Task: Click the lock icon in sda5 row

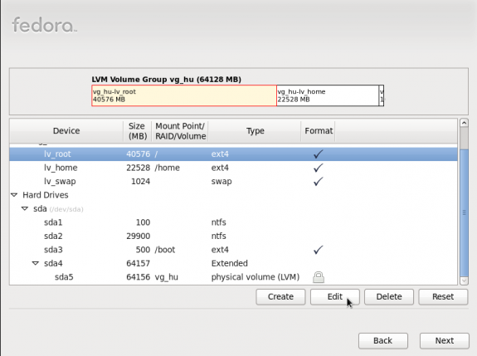Action: click(x=319, y=277)
